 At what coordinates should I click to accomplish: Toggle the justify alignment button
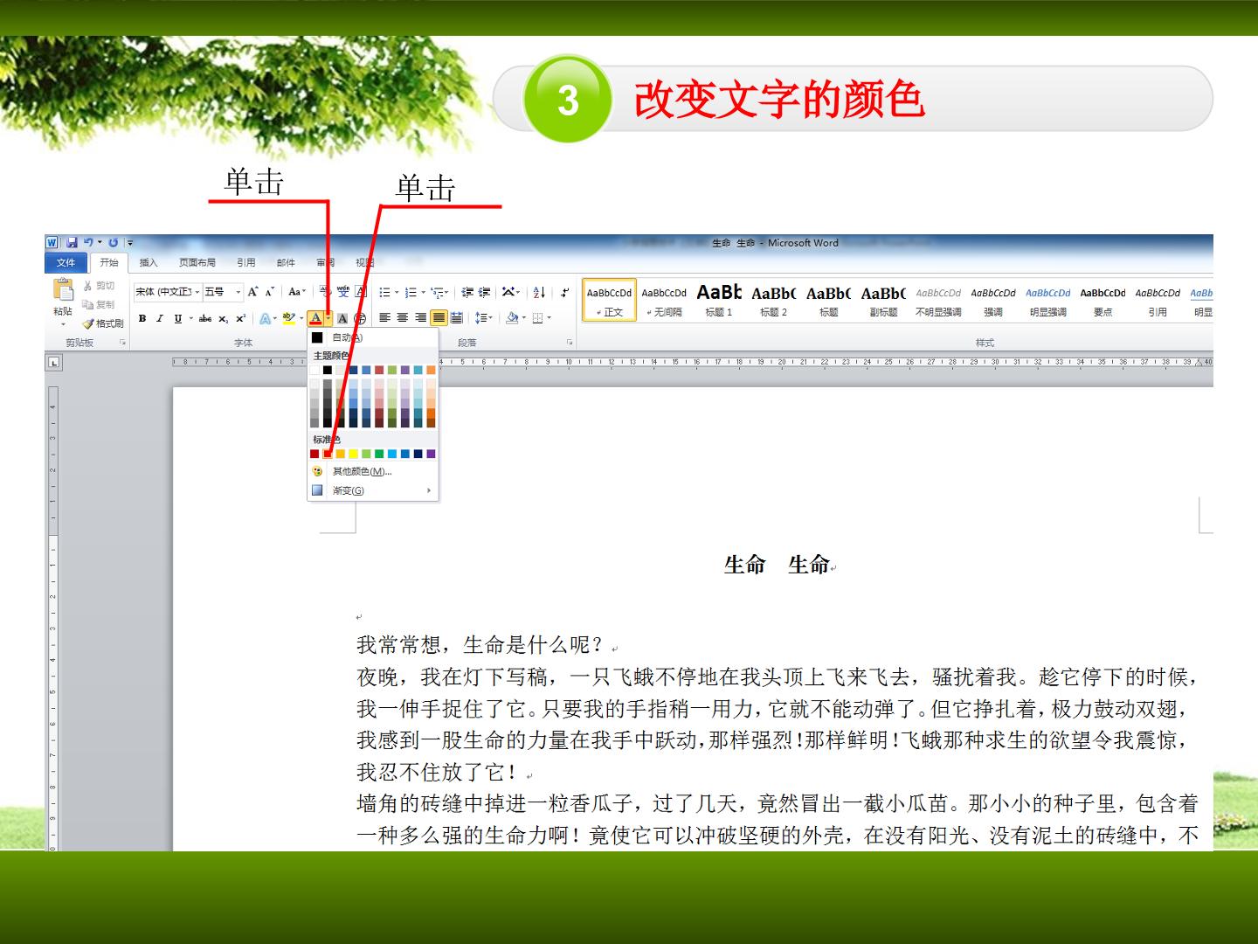pyautogui.click(x=439, y=318)
